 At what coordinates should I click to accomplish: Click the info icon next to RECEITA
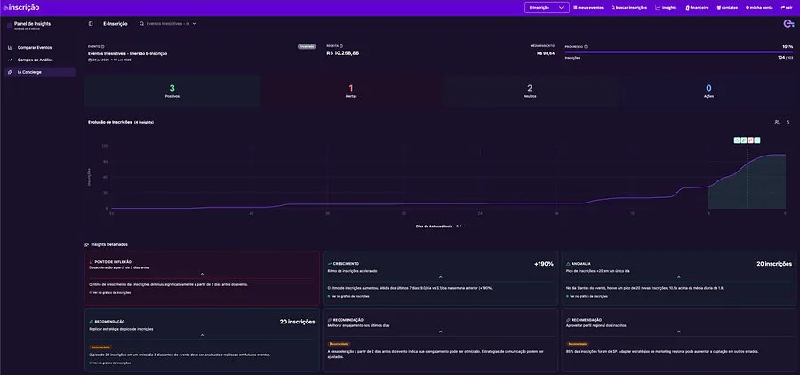point(341,46)
